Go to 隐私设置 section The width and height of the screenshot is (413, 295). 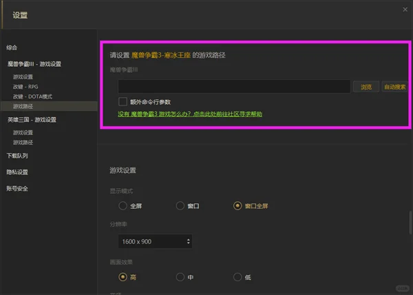point(17,172)
